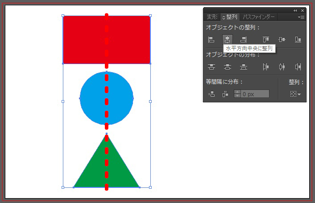
Task: Open the 整列 align-to dropdown
Action: coord(295,94)
